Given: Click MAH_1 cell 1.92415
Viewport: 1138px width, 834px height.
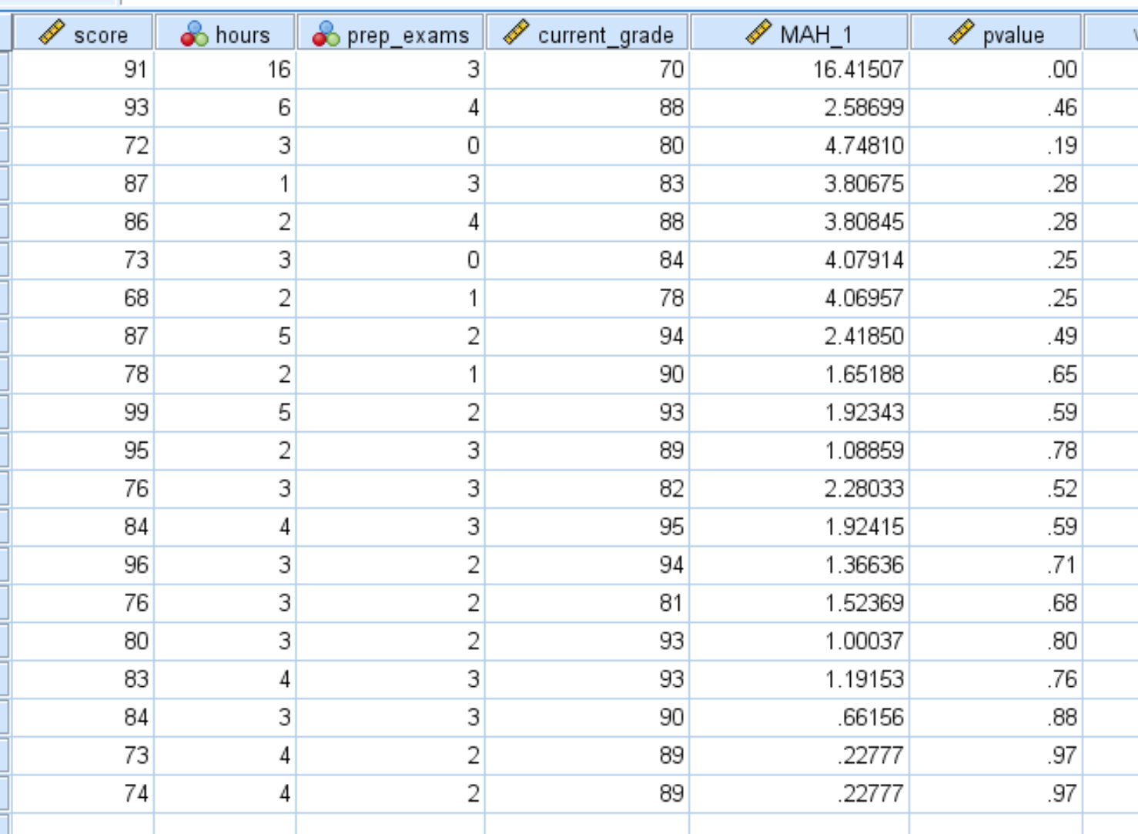Looking at the screenshot, I should point(799,527).
